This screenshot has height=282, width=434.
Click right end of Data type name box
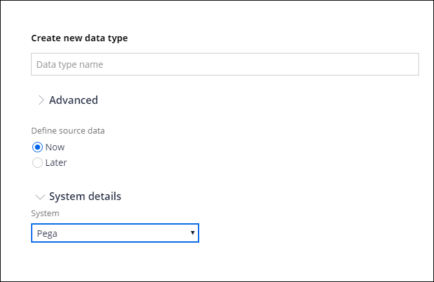[407, 65]
